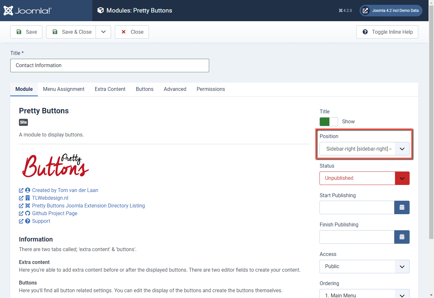Open the Start Publishing calendar picker

pos(402,207)
